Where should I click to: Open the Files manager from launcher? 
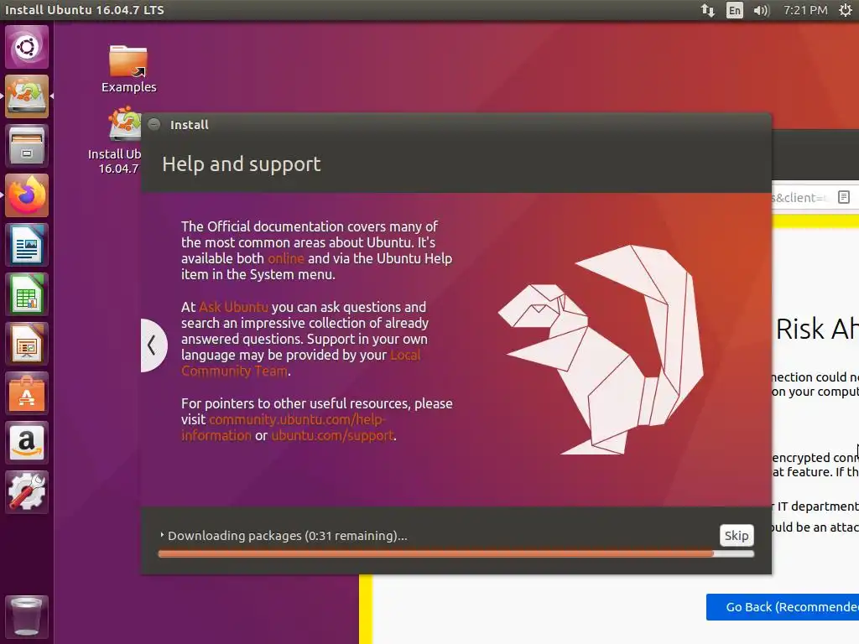pyautogui.click(x=26, y=146)
